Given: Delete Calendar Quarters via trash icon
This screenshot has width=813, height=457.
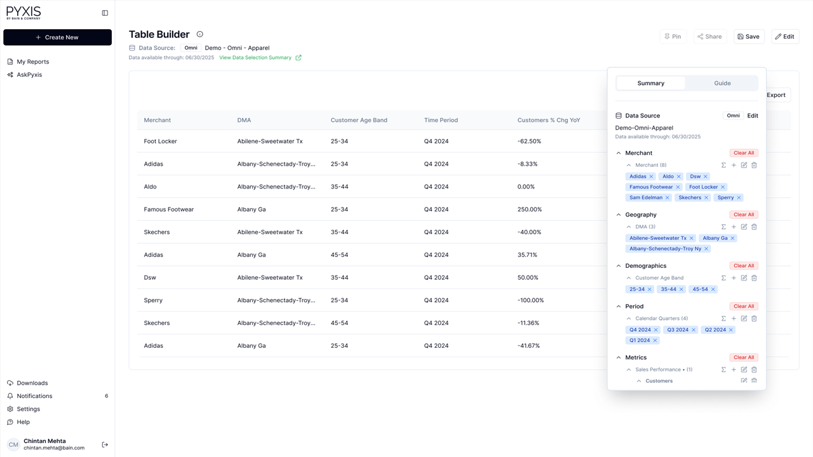Looking at the screenshot, I should (754, 319).
